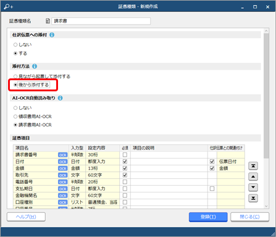Click the 項目の説明 column header
This screenshot has width=276, height=237.
[x=169, y=148]
